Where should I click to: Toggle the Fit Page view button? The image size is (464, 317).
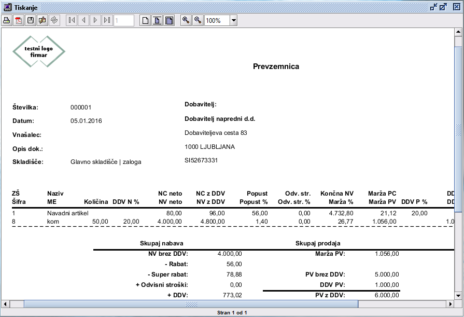[x=157, y=20]
